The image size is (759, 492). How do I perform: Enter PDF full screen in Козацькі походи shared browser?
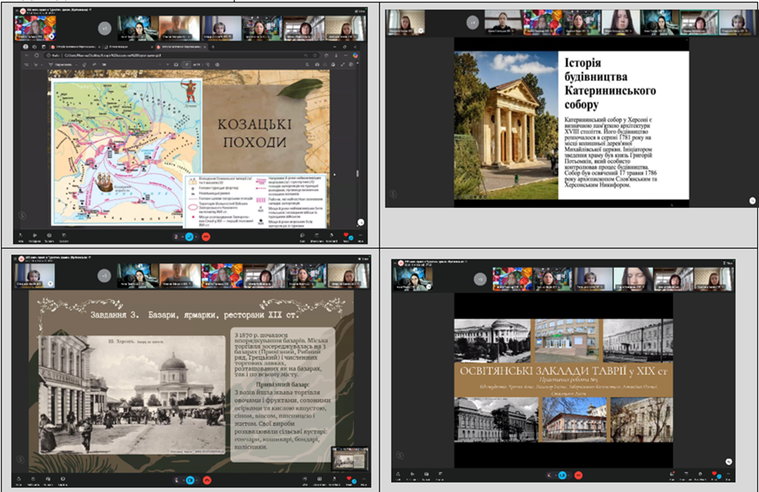[x=343, y=65]
